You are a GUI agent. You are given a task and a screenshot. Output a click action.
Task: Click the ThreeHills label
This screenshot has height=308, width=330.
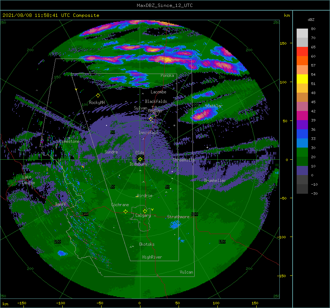pos(184,160)
